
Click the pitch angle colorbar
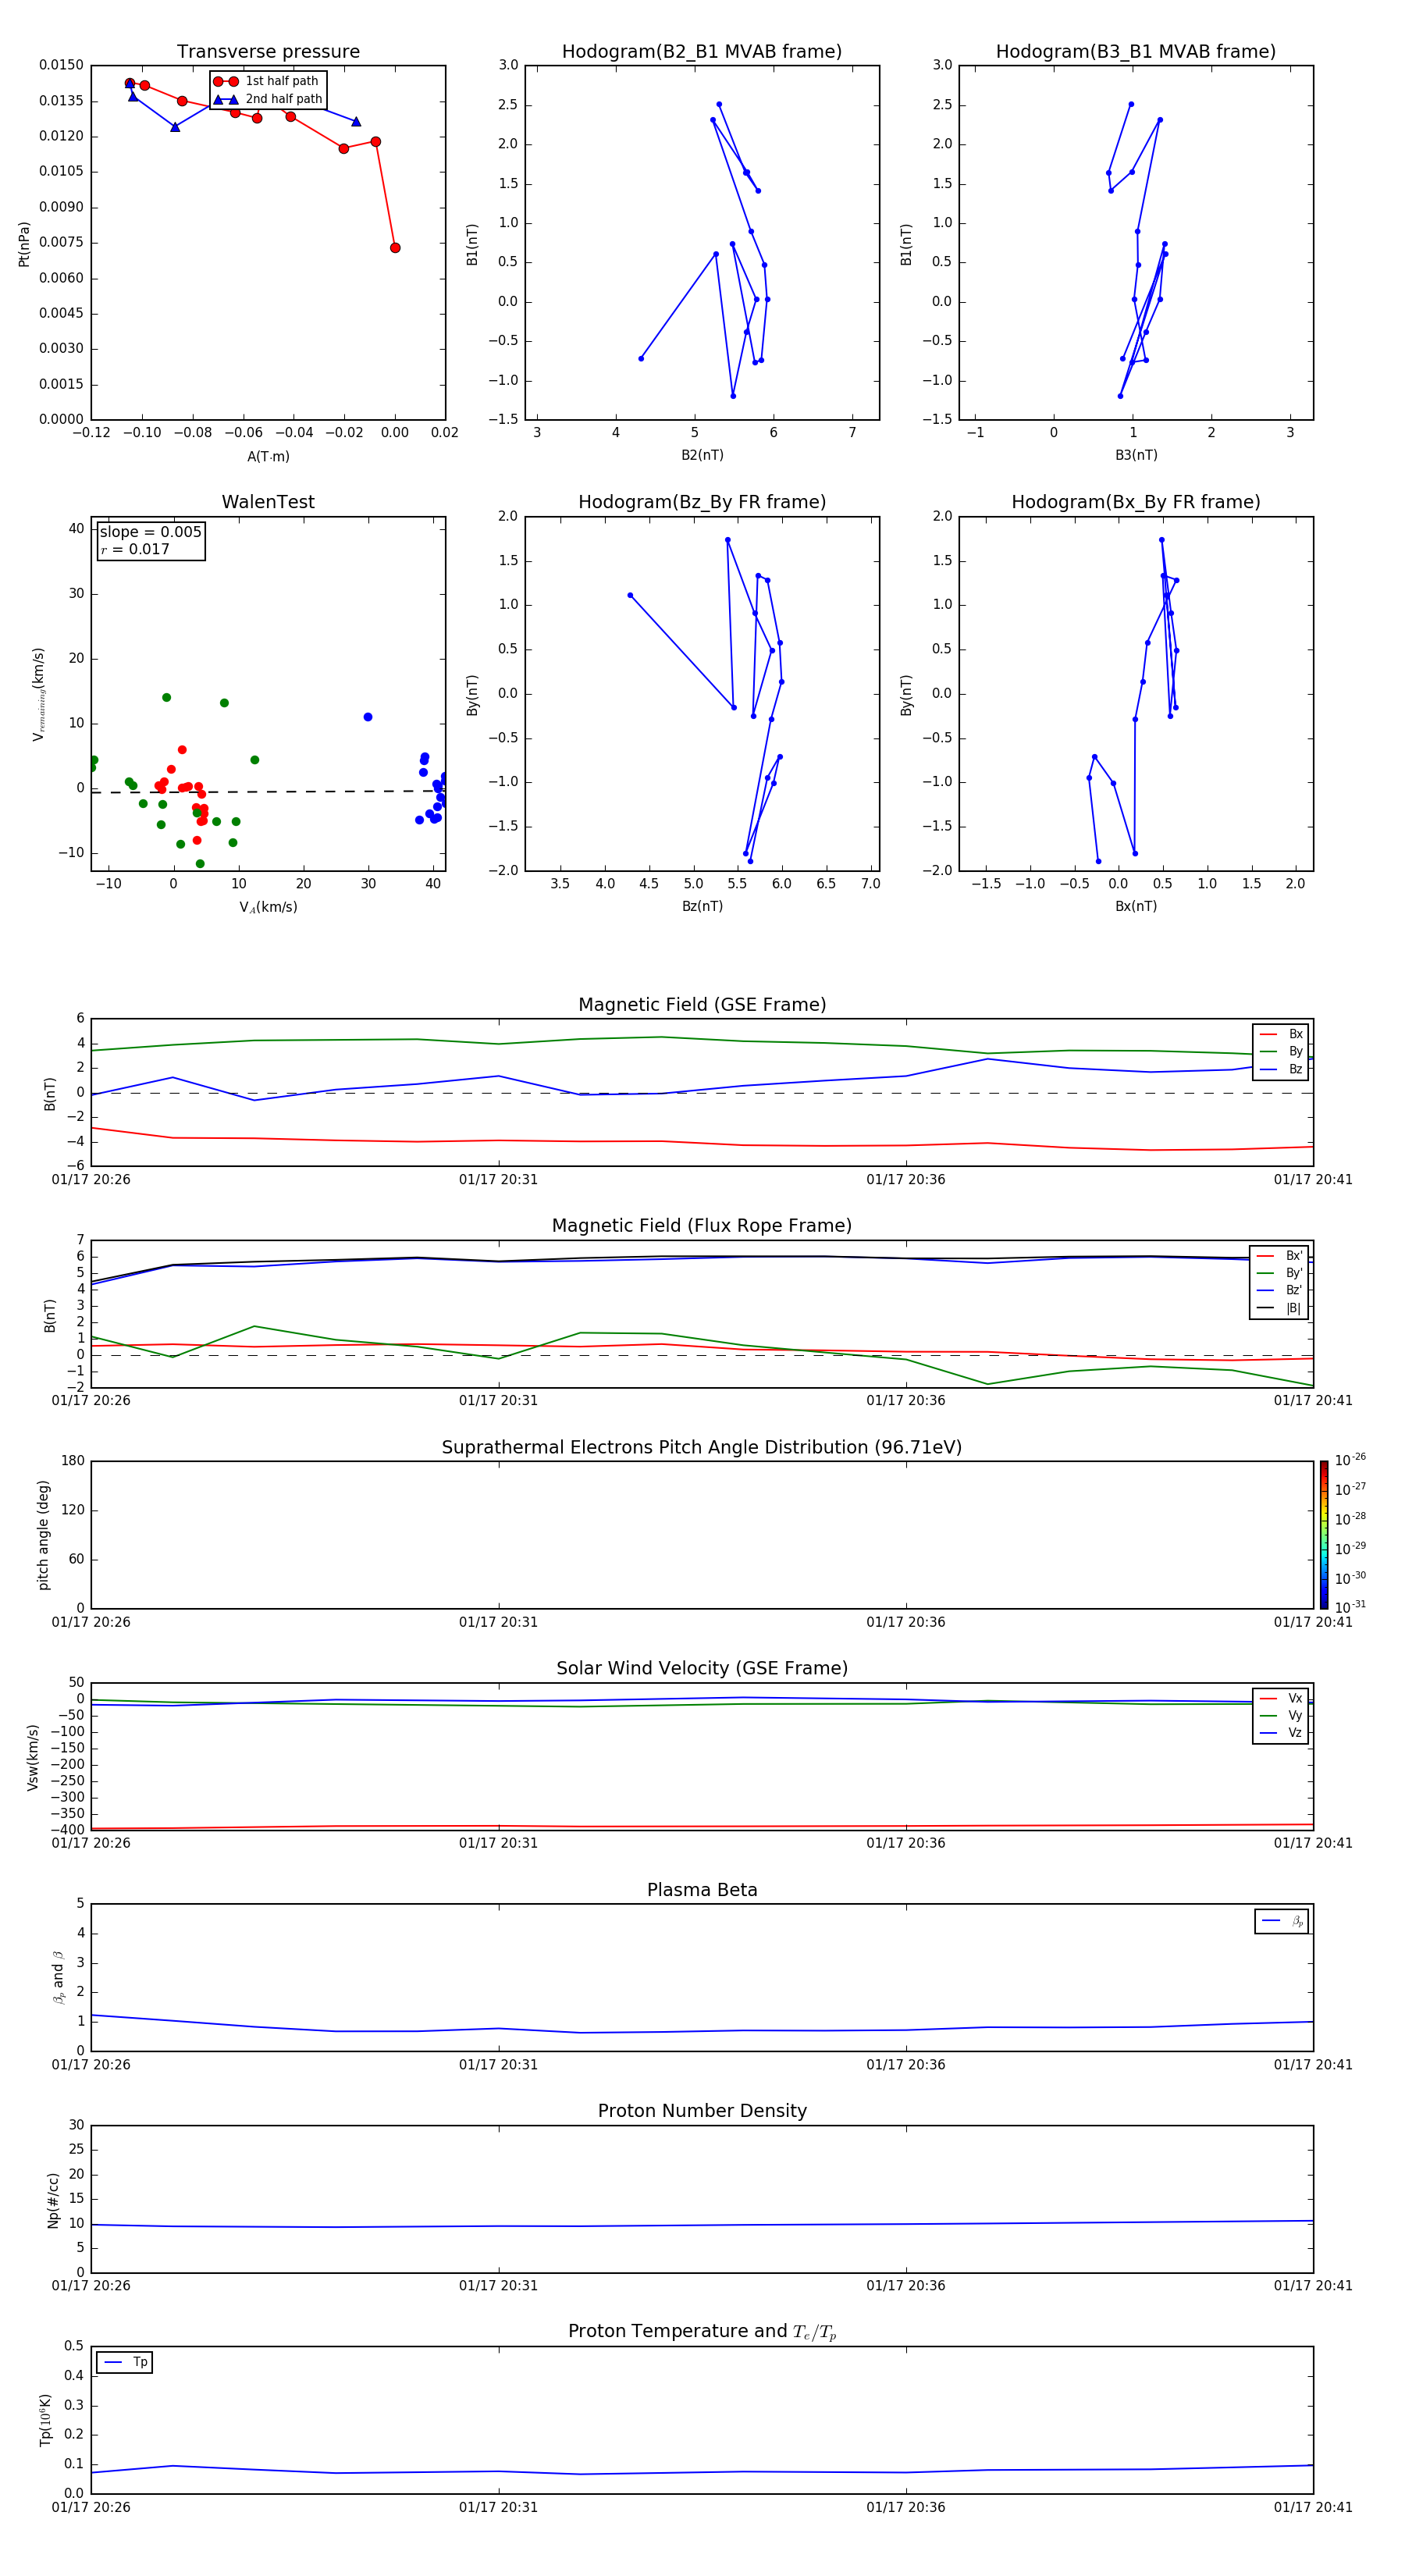point(1324,1535)
